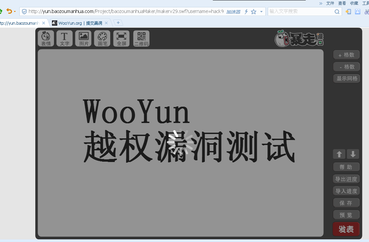The width and height of the screenshot is (369, 242).
Task: Click 导入进度 import progress
Action: point(346,191)
